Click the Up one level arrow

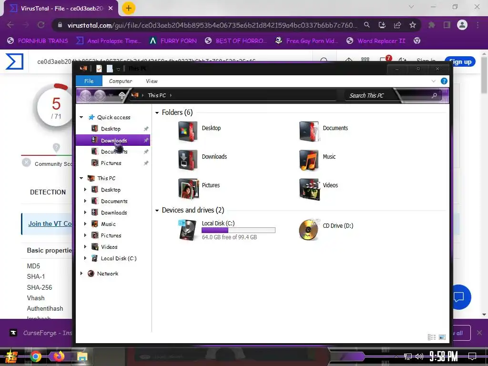tap(122, 95)
